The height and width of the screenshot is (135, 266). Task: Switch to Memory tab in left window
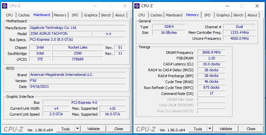60,15
